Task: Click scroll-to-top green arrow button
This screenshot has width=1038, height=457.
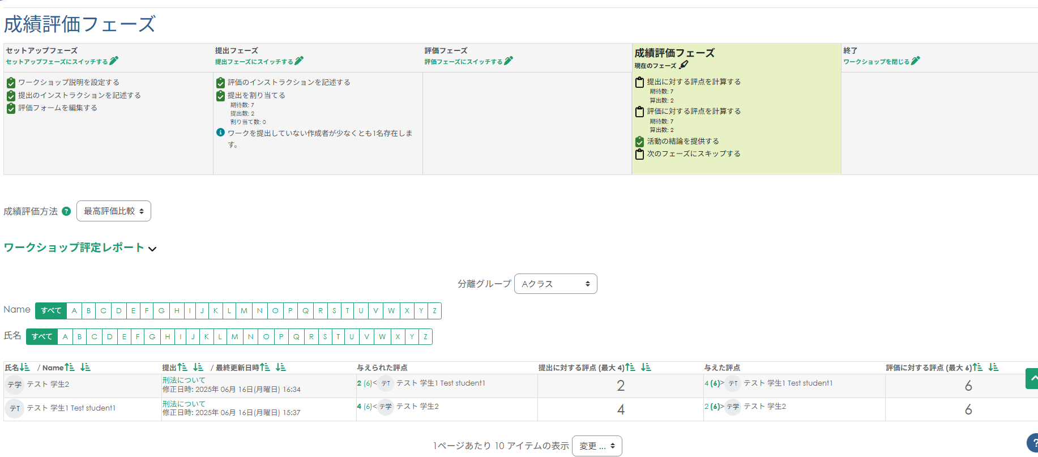Action: click(x=1032, y=378)
